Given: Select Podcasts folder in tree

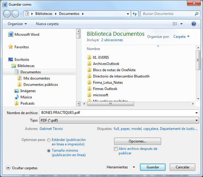Looking at the screenshot, I should tap(24, 103).
